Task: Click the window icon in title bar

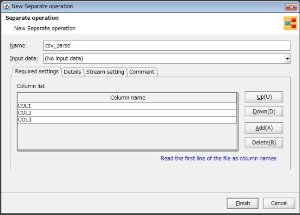Action: coord(6,6)
